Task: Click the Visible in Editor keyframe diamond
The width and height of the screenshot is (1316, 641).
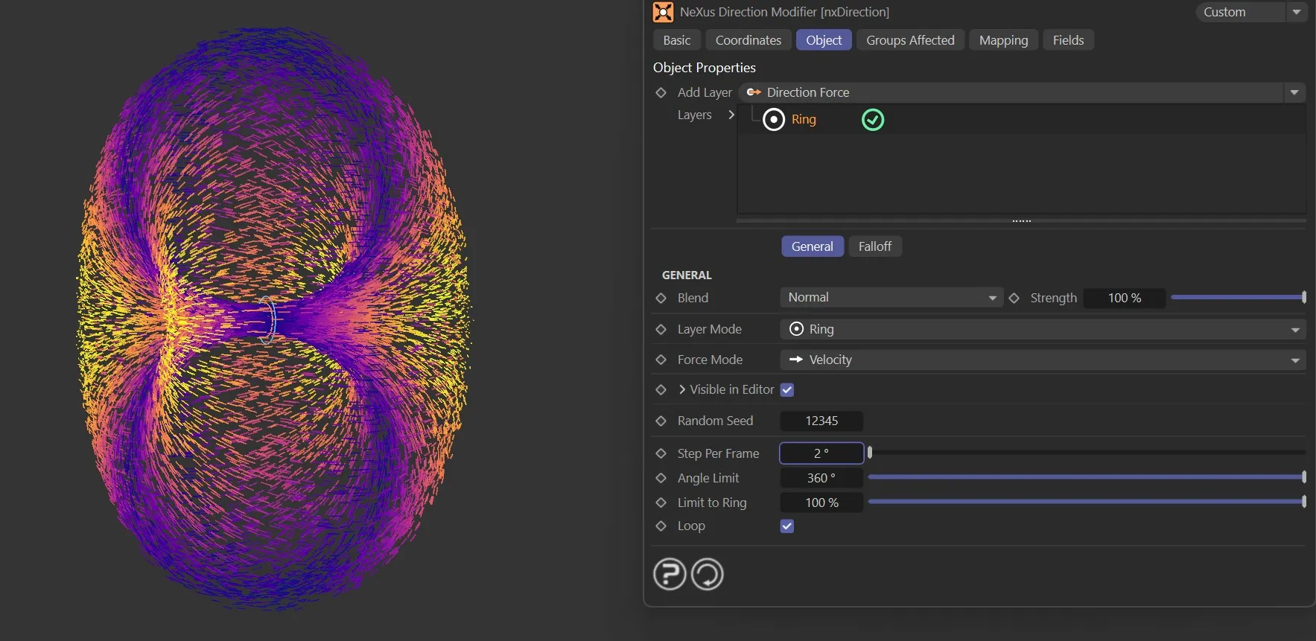Action: tap(661, 389)
